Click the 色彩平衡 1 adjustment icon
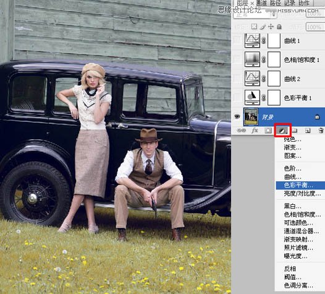This screenshot has height=294, width=325. (252, 97)
